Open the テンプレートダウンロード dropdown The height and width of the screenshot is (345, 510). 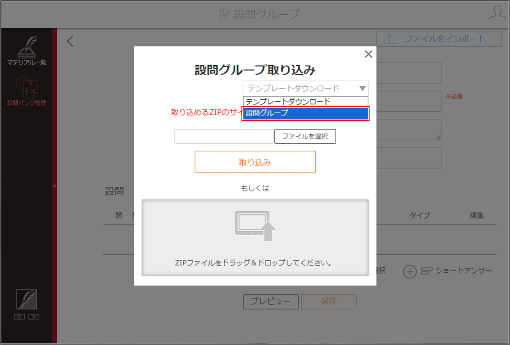tap(306, 88)
